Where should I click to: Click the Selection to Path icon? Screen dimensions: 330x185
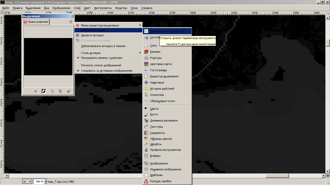[60, 91]
